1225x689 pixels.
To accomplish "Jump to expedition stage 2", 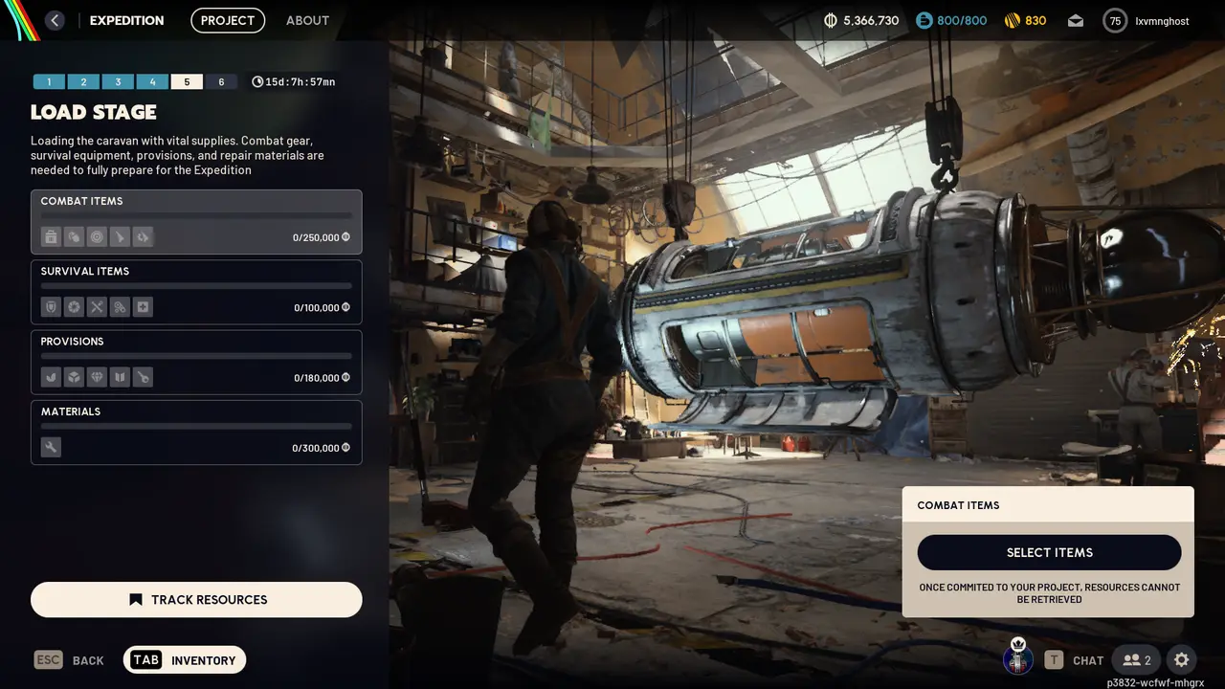I will pyautogui.click(x=83, y=82).
